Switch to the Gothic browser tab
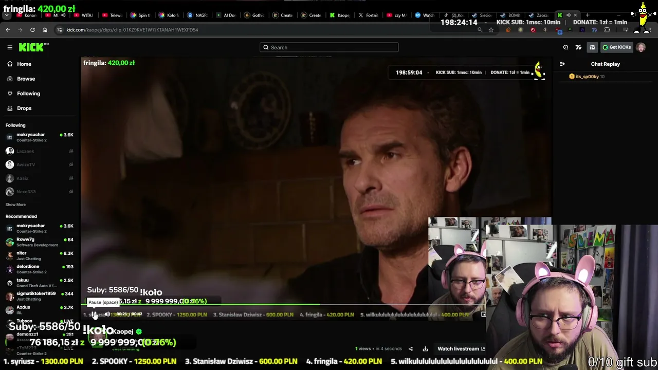658x370 pixels. (x=254, y=15)
